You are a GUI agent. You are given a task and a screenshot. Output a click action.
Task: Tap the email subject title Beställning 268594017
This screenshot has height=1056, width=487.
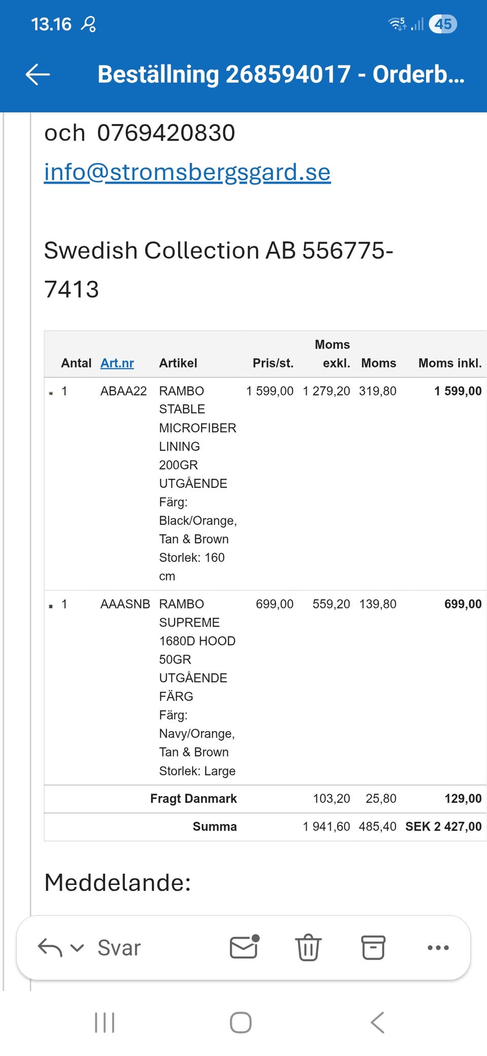pyautogui.click(x=281, y=75)
